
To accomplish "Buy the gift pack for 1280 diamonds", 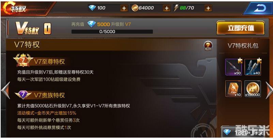I will click(x=243, y=132).
